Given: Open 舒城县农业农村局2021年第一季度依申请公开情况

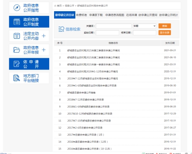Looking at the screenshot, I should [94, 65].
